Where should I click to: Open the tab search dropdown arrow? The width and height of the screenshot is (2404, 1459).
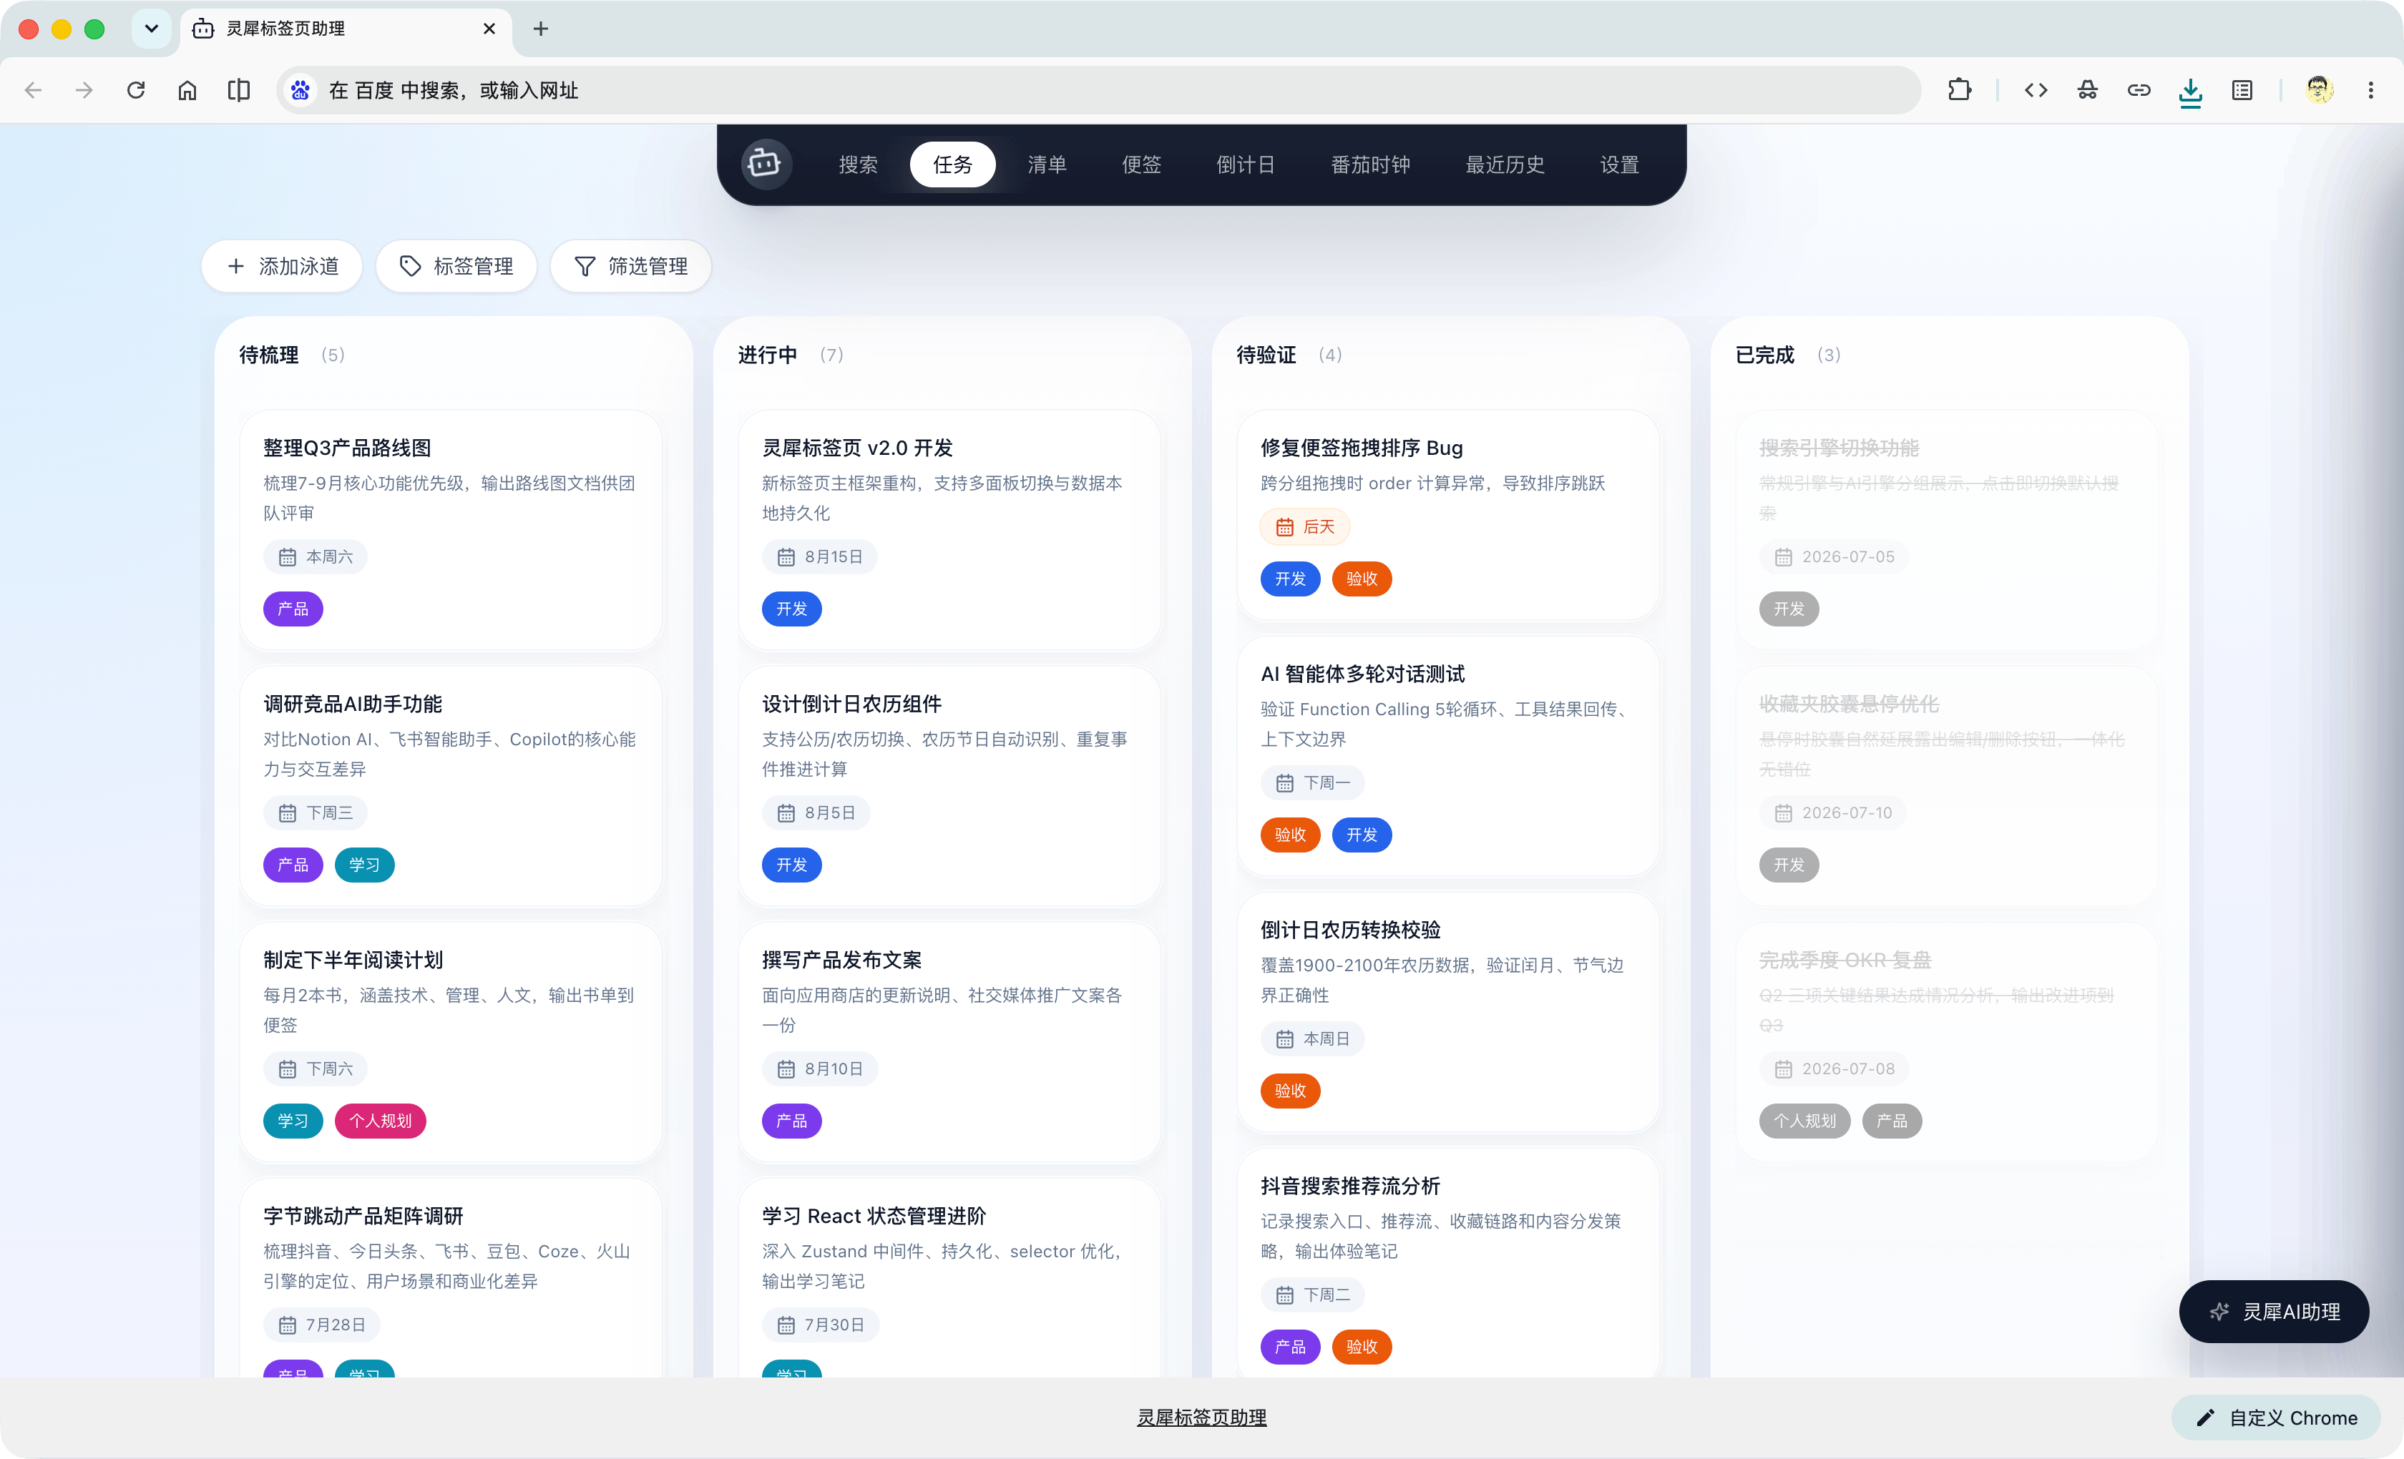click(151, 29)
